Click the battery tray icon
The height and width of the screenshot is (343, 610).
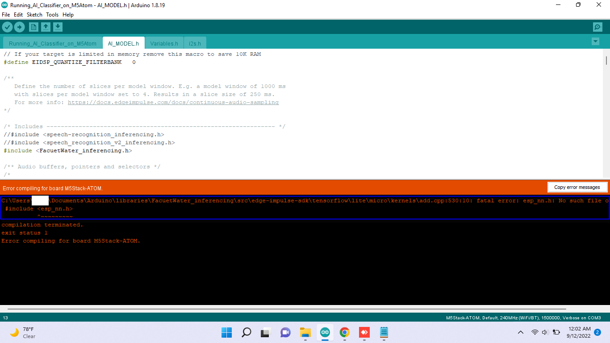pyautogui.click(x=556, y=332)
